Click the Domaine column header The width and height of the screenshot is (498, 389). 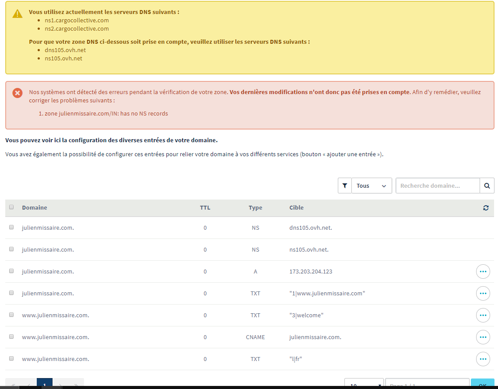35,208
